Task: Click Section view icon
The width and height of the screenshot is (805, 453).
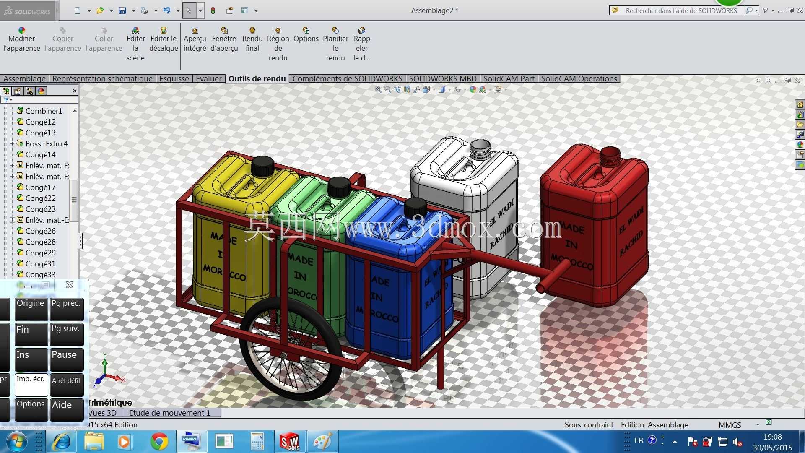Action: [x=407, y=89]
